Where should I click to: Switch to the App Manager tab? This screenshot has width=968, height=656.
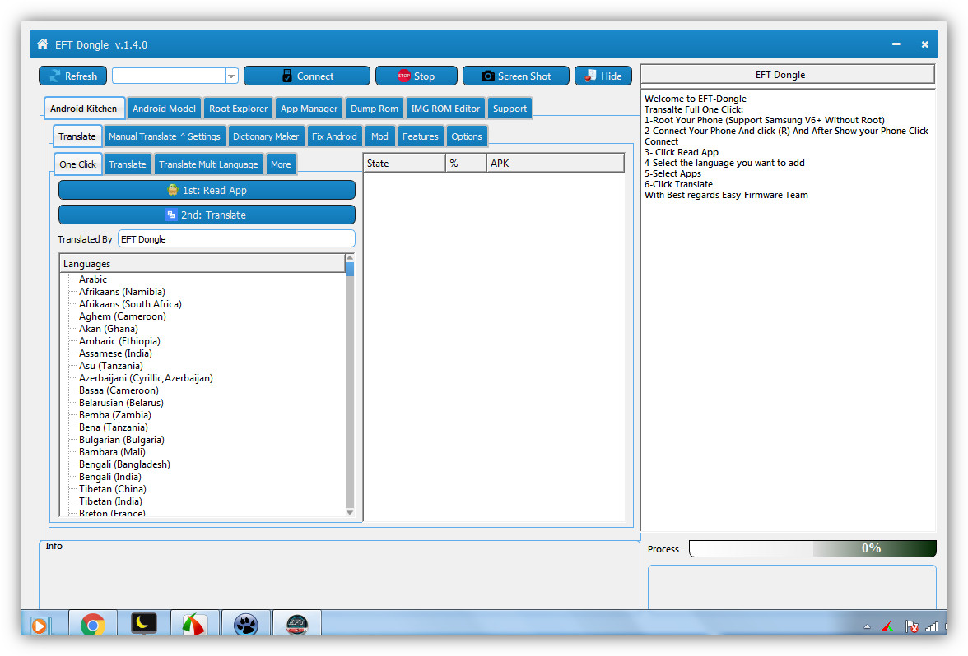309,109
